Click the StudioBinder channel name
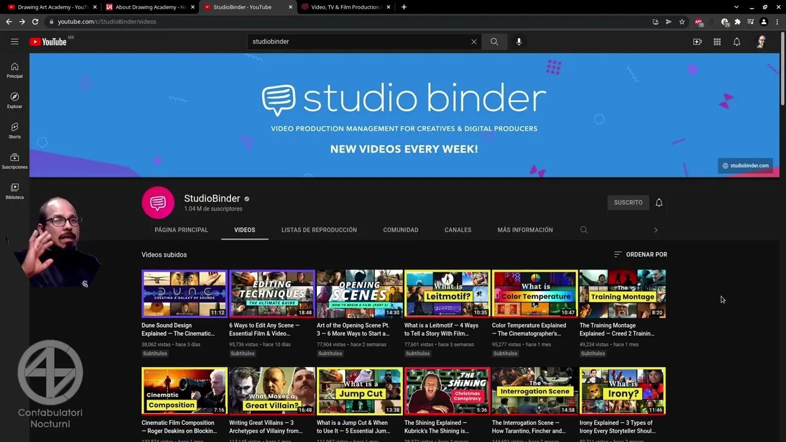Image resolution: width=786 pixels, height=442 pixels. coord(212,198)
